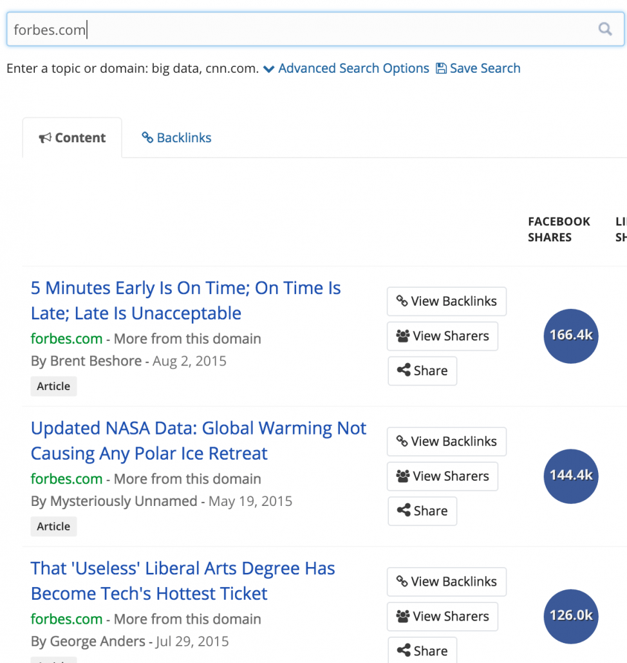View Backlinks for the 5 Minutes Early article

[x=447, y=301]
